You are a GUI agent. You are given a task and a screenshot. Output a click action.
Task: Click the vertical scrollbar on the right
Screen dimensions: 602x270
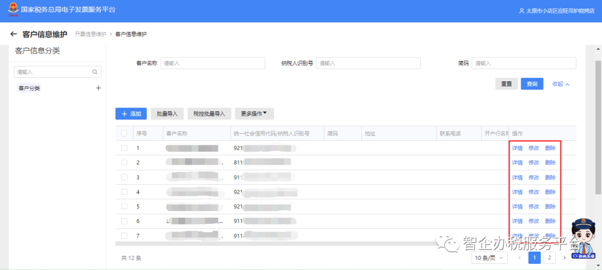(x=598, y=126)
